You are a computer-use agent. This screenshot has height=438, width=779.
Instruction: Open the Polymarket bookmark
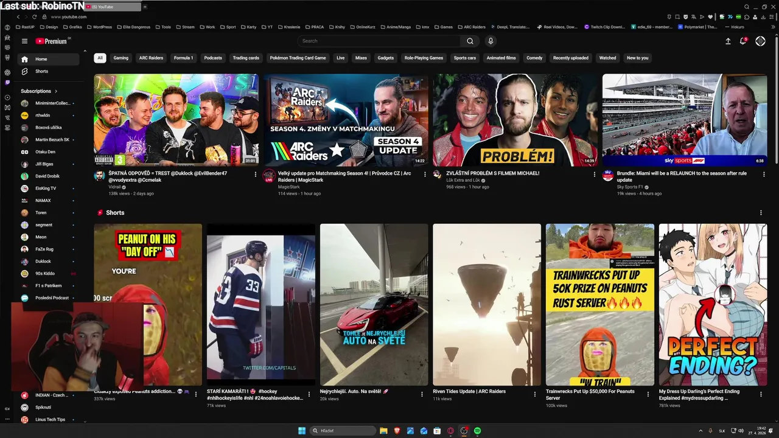pos(698,27)
